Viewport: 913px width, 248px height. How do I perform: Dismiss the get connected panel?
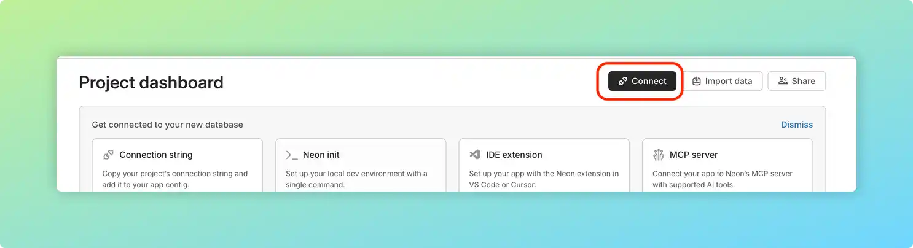click(x=796, y=125)
